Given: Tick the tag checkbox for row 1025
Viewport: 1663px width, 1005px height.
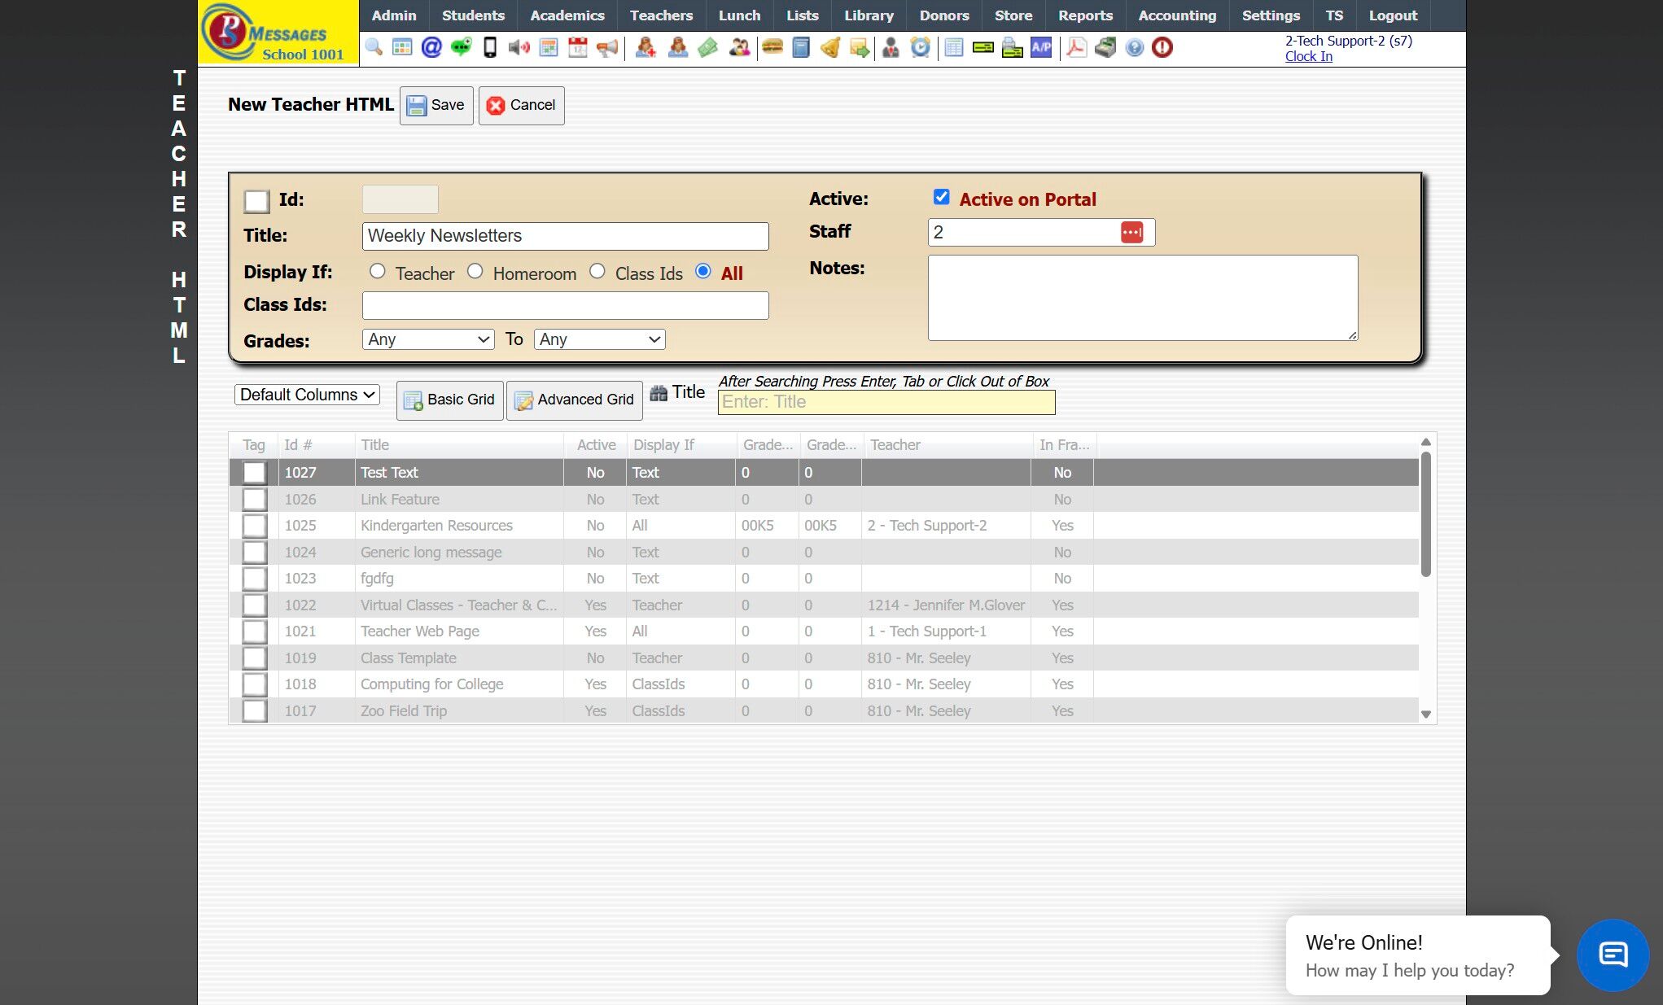Looking at the screenshot, I should point(255,526).
